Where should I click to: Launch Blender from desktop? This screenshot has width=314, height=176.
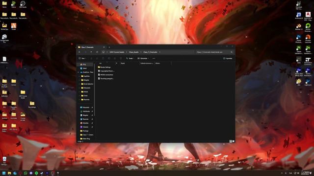pos(299,27)
